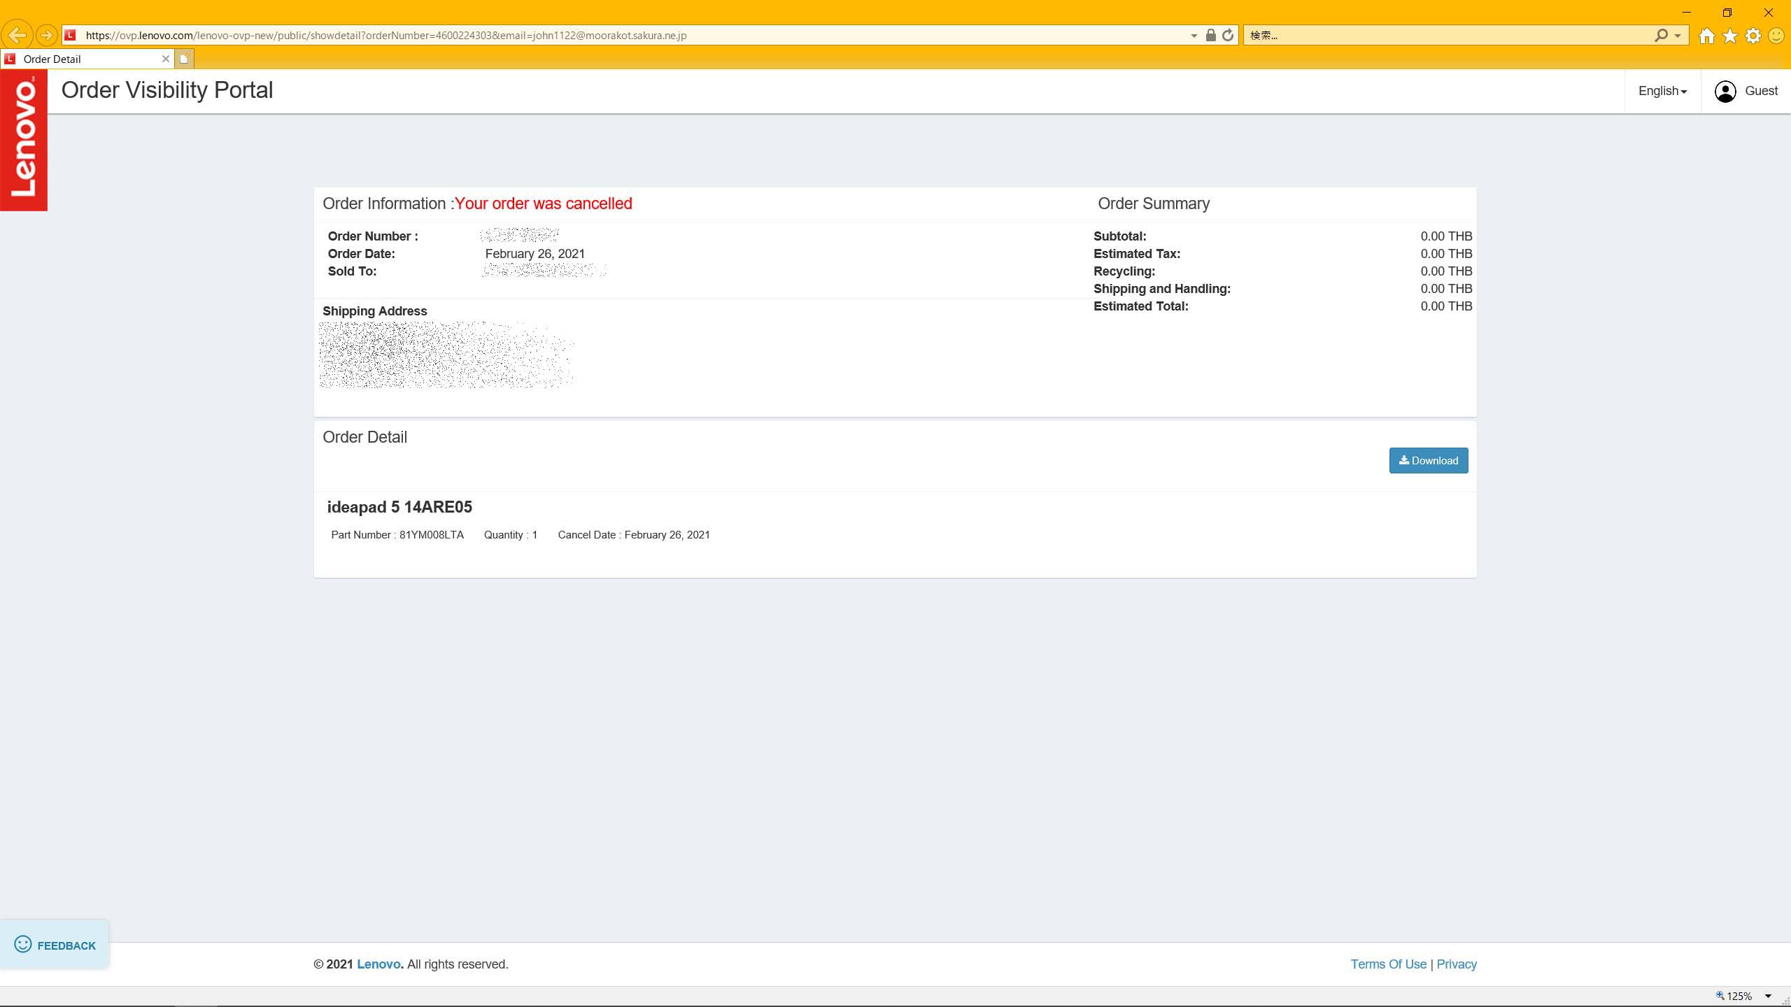Click the Shipping Address heading
This screenshot has height=1007, width=1791.
pyautogui.click(x=375, y=311)
